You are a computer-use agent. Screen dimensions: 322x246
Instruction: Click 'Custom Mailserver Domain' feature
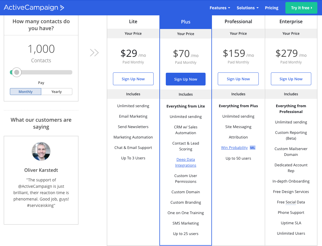pyautogui.click(x=291, y=152)
